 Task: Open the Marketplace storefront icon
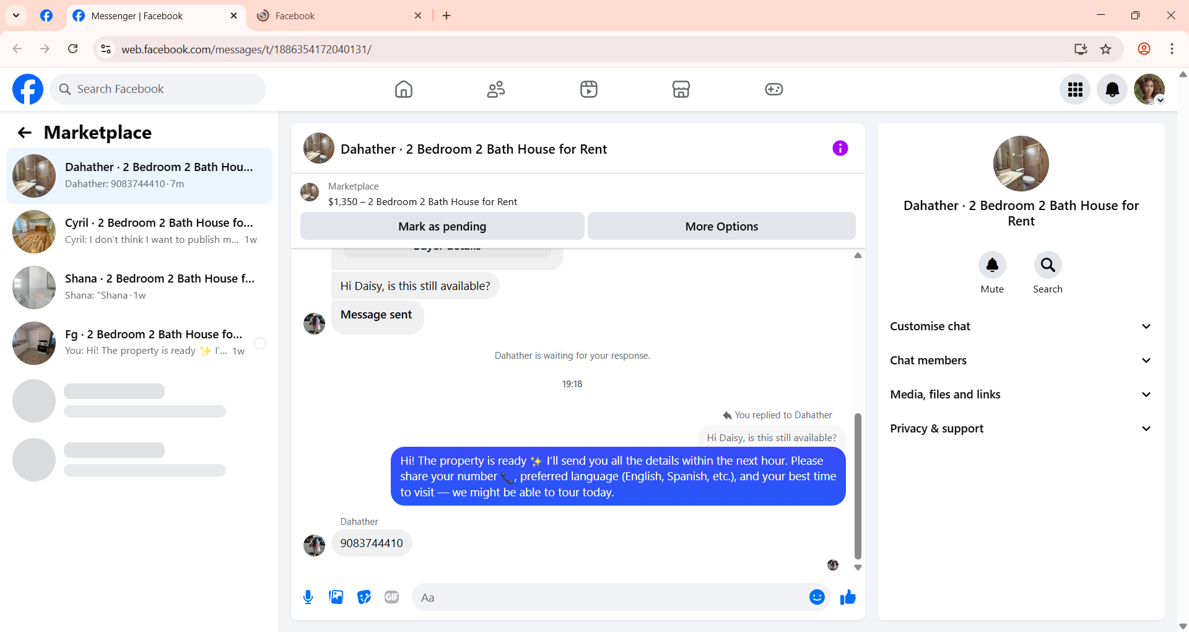[681, 89]
